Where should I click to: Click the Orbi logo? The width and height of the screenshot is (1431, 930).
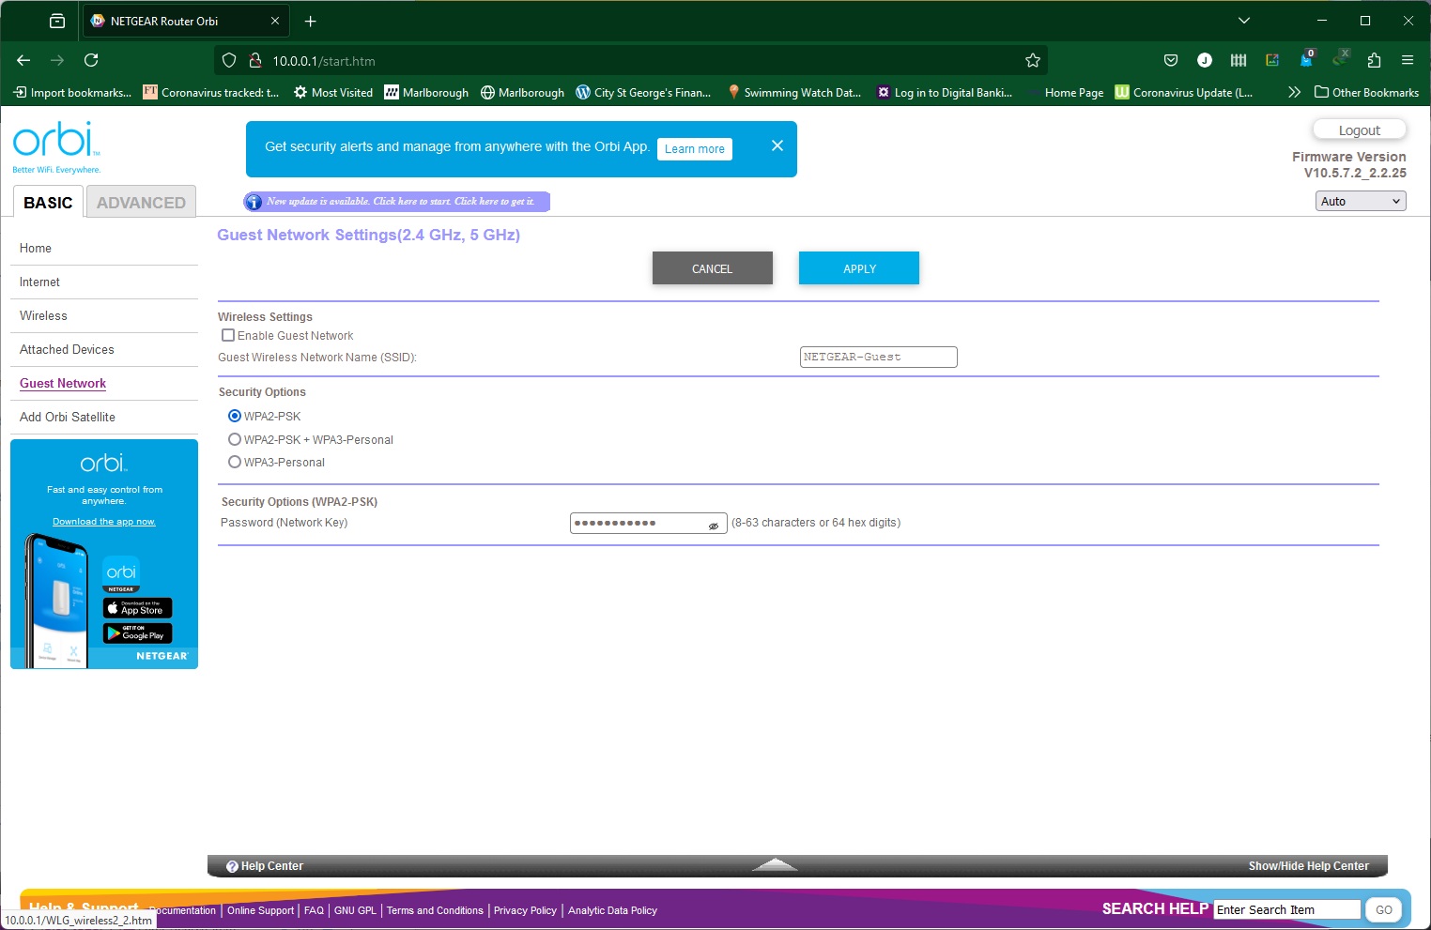pyautogui.click(x=56, y=146)
